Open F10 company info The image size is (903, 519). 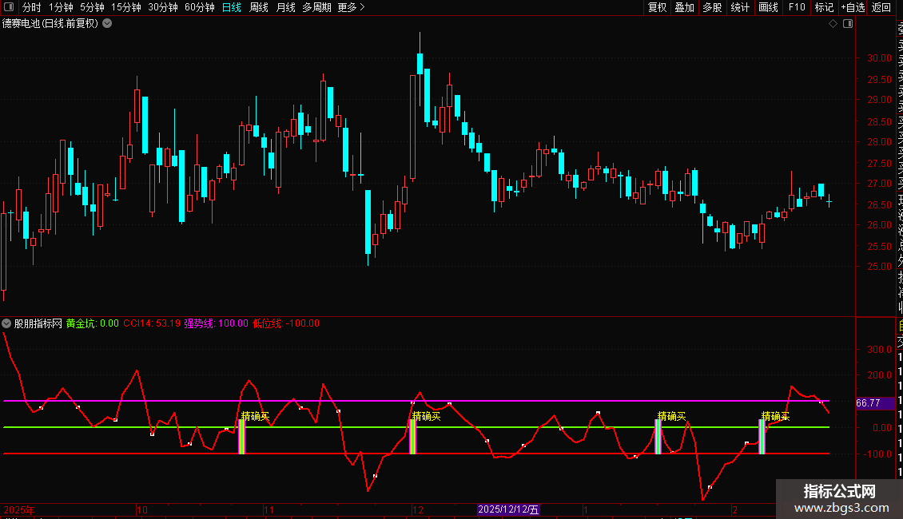(797, 7)
